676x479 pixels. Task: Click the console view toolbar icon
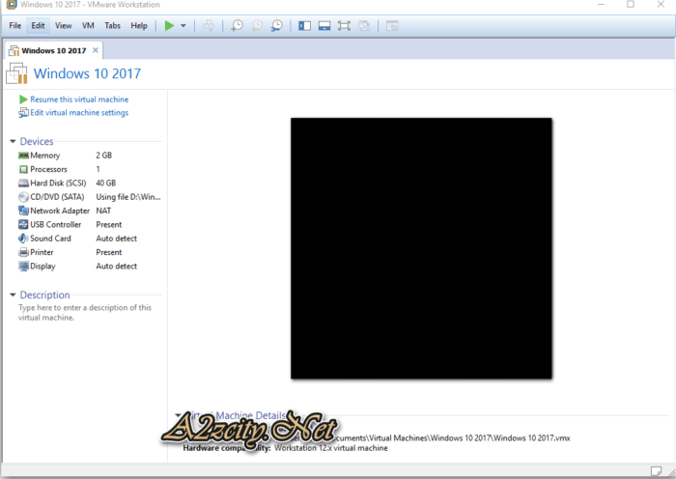[392, 26]
